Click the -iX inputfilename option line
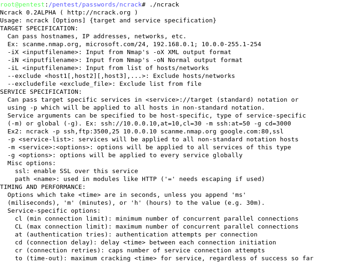 (119, 52)
